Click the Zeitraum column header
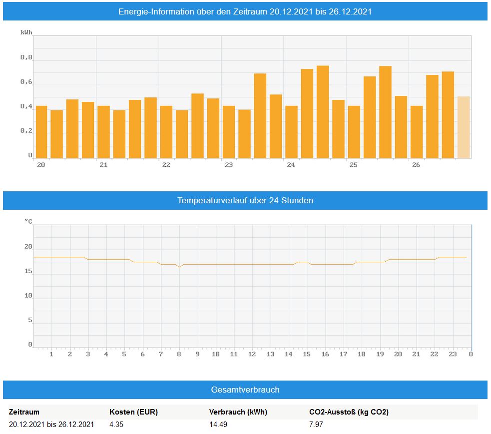Screen dimensions: 491x434 click(24, 412)
